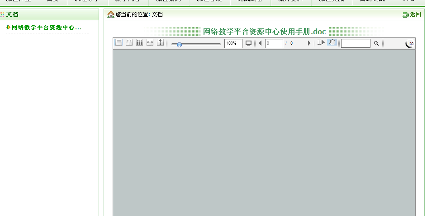Click the circular 100 progress indicator
The height and width of the screenshot is (216, 427).
pos(409,44)
